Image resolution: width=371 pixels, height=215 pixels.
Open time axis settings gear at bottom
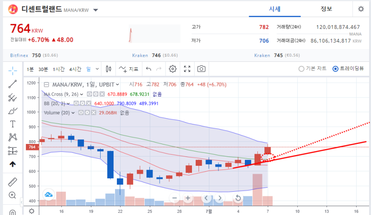tap(32, 211)
